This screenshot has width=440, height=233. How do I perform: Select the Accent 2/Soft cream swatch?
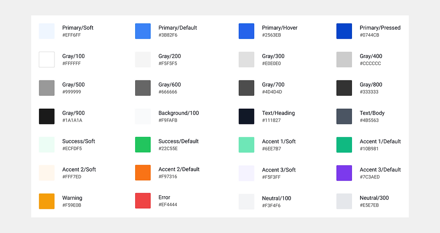(x=47, y=173)
